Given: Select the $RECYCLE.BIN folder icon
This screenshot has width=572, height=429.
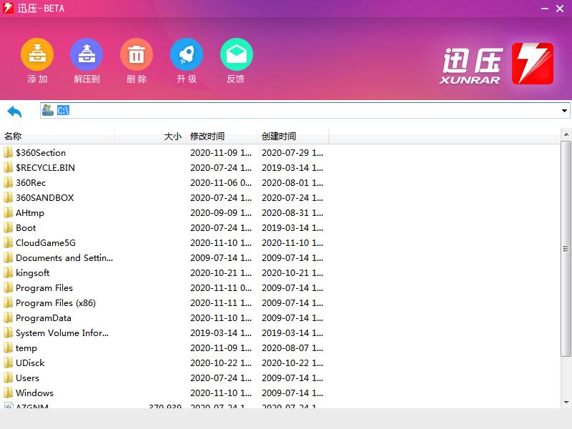Looking at the screenshot, I should [x=8, y=167].
